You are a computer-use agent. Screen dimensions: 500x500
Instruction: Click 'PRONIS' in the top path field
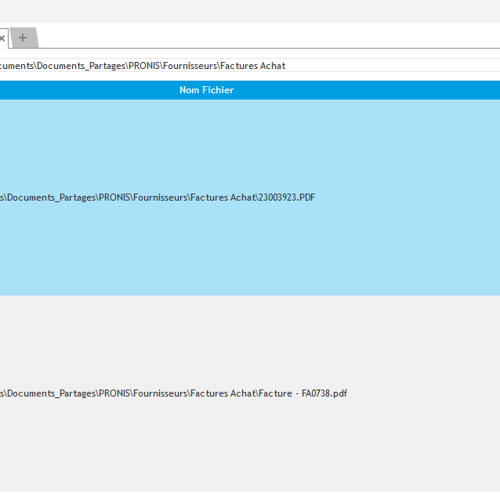[x=144, y=66]
